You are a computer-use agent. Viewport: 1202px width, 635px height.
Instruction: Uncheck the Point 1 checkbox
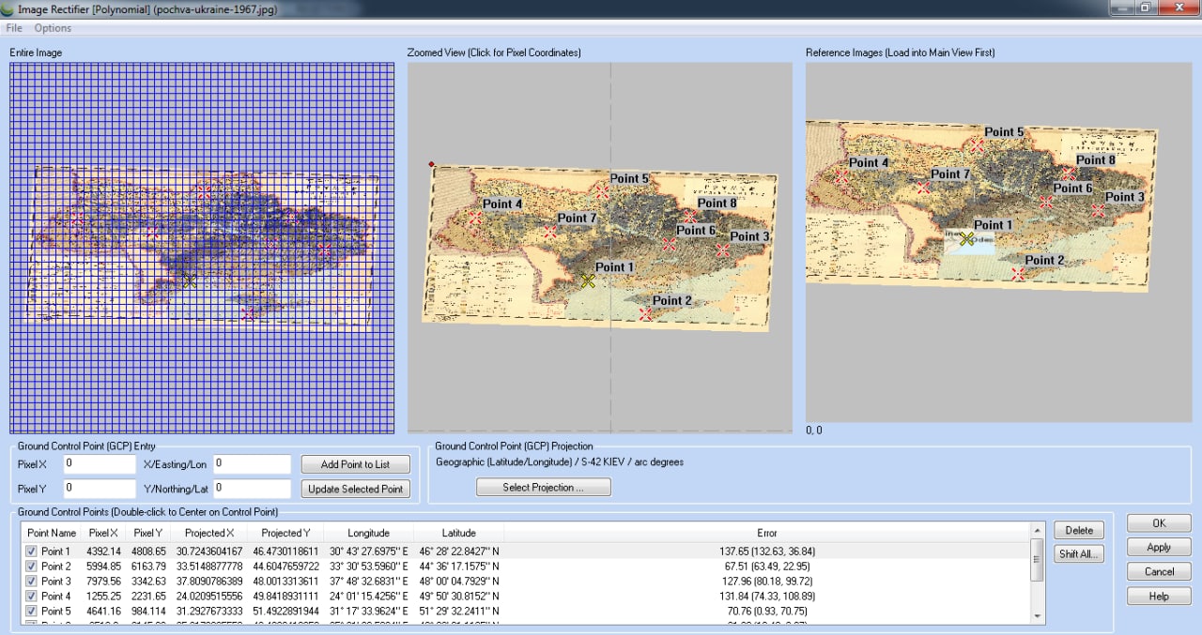31,552
